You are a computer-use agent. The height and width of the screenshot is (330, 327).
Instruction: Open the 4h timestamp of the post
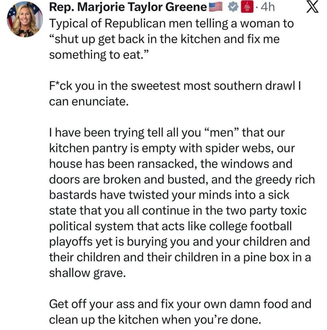[x=268, y=7]
